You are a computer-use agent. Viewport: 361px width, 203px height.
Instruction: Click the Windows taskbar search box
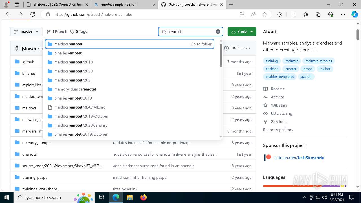point(54,197)
